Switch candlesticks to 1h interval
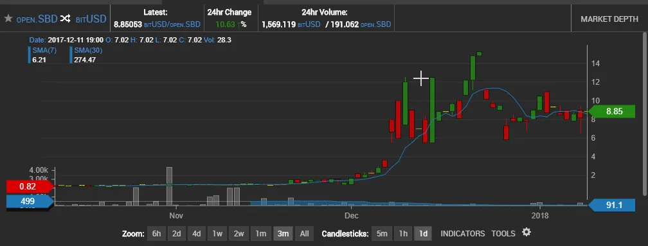The width and height of the screenshot is (648, 246). pos(403,234)
